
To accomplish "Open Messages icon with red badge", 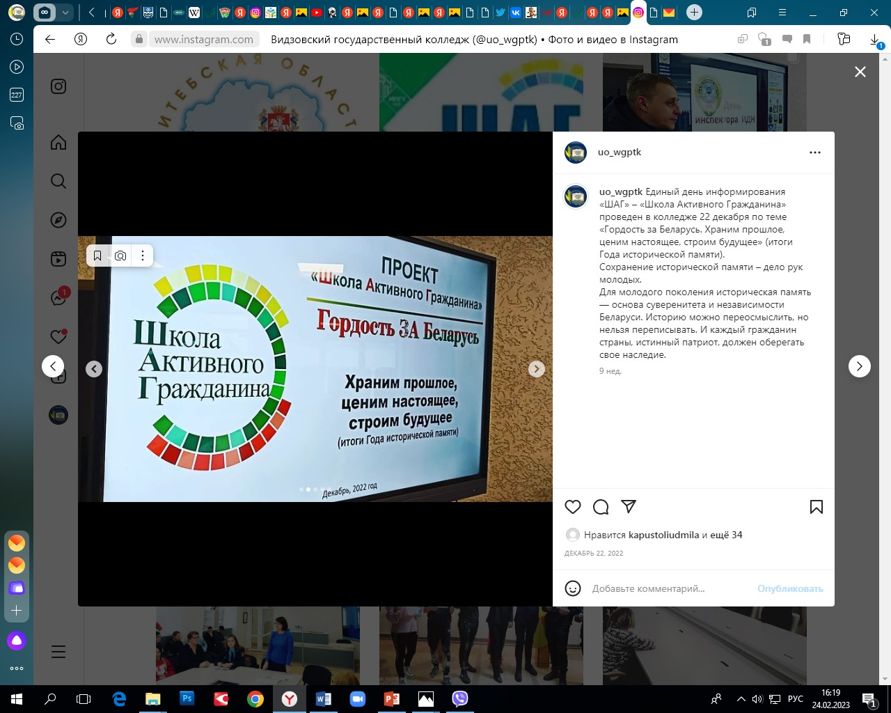I will [x=59, y=297].
